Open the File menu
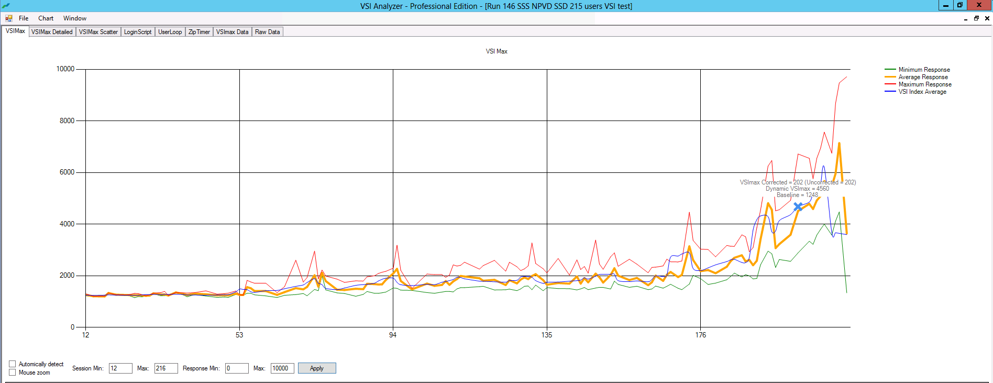 pos(24,18)
